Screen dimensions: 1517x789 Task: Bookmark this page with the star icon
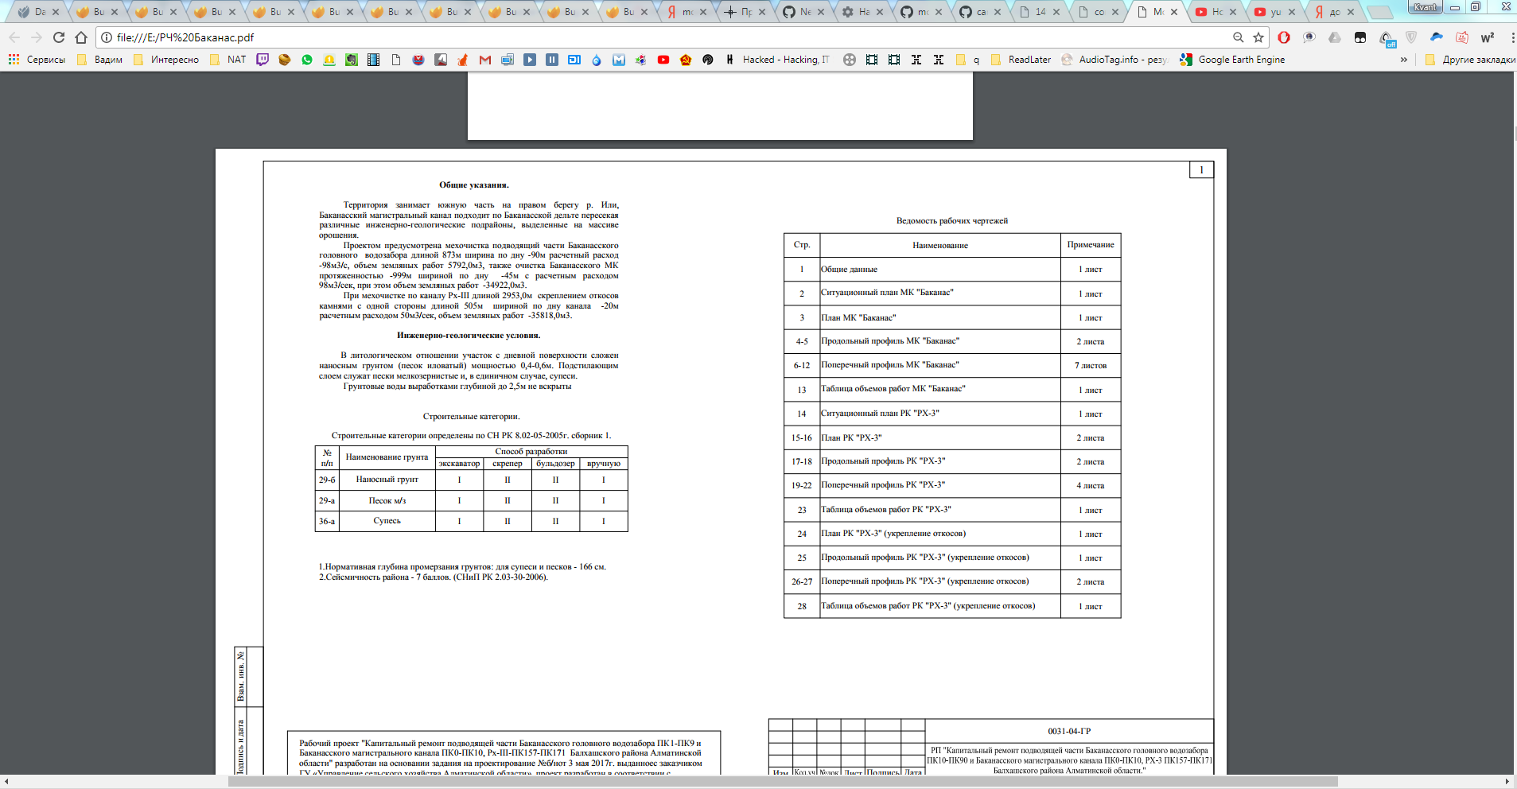(x=1258, y=37)
